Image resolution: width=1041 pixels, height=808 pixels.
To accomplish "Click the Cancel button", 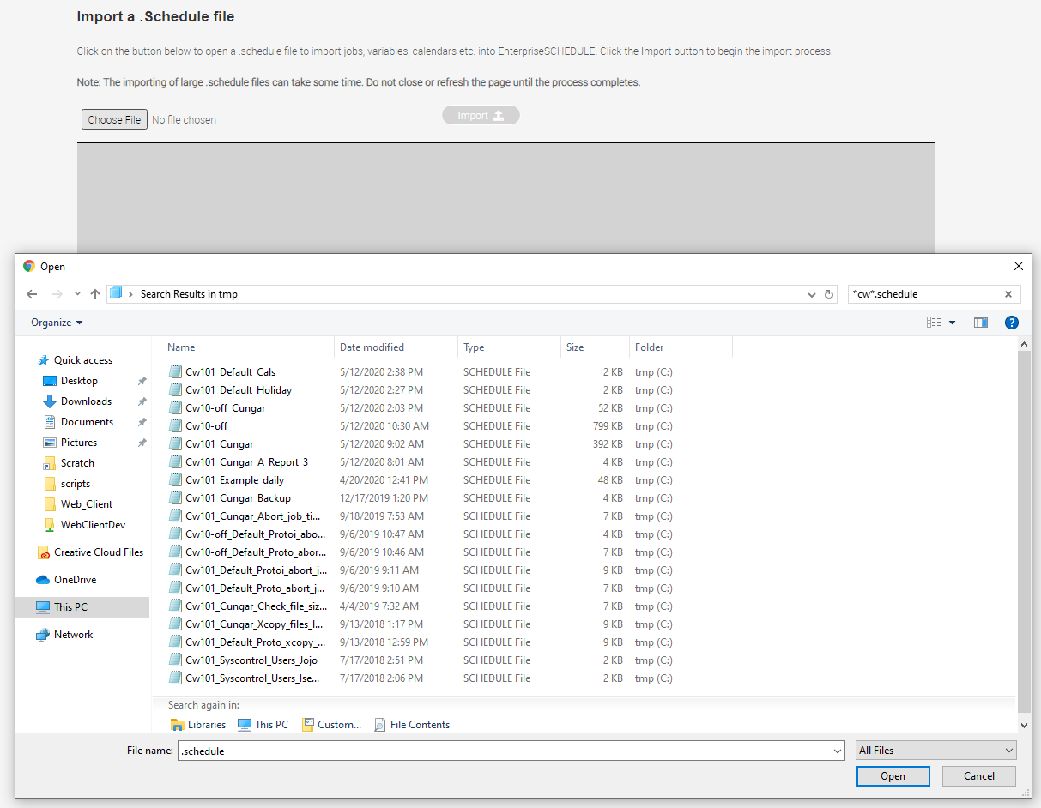I will tap(978, 776).
